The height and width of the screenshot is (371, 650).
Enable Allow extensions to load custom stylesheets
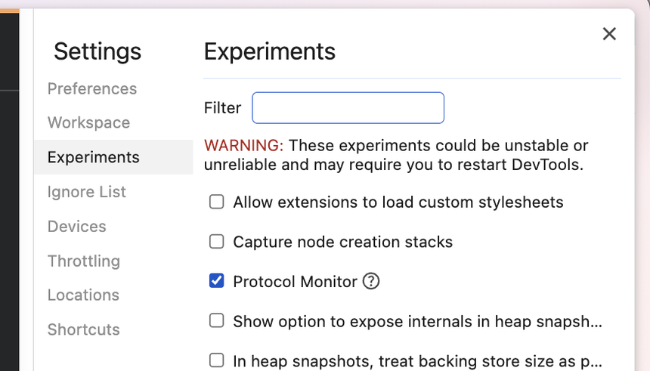pyautogui.click(x=217, y=203)
